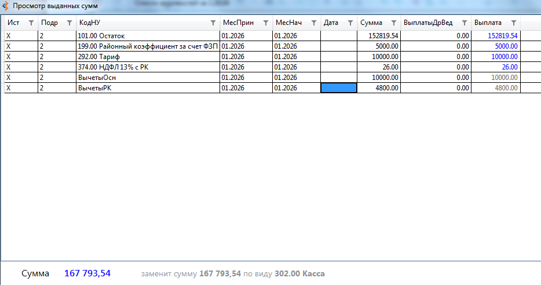Click the highlighted blue Дата cell

(x=339, y=88)
